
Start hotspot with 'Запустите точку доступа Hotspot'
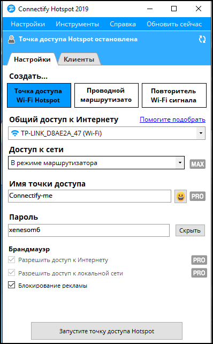tap(107, 331)
